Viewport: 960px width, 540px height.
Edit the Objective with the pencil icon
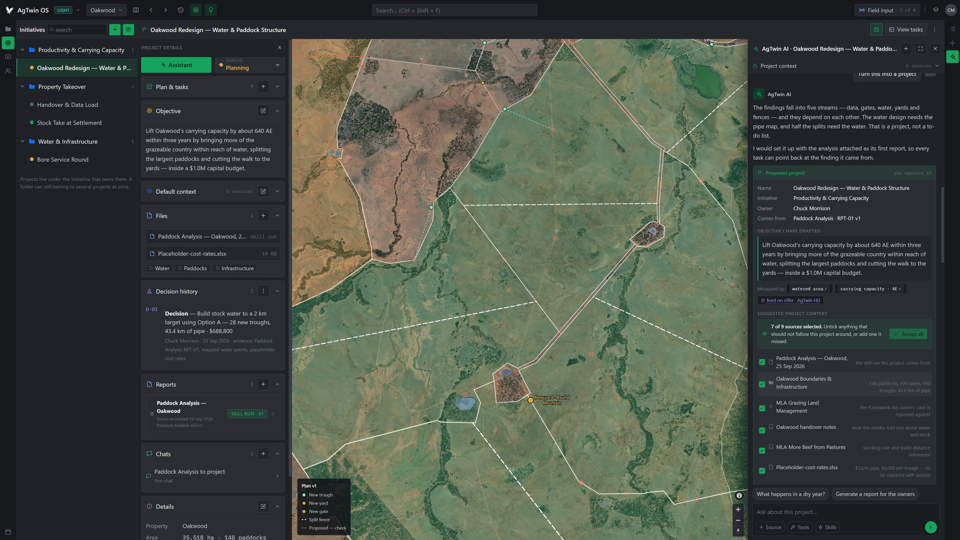pos(263,111)
